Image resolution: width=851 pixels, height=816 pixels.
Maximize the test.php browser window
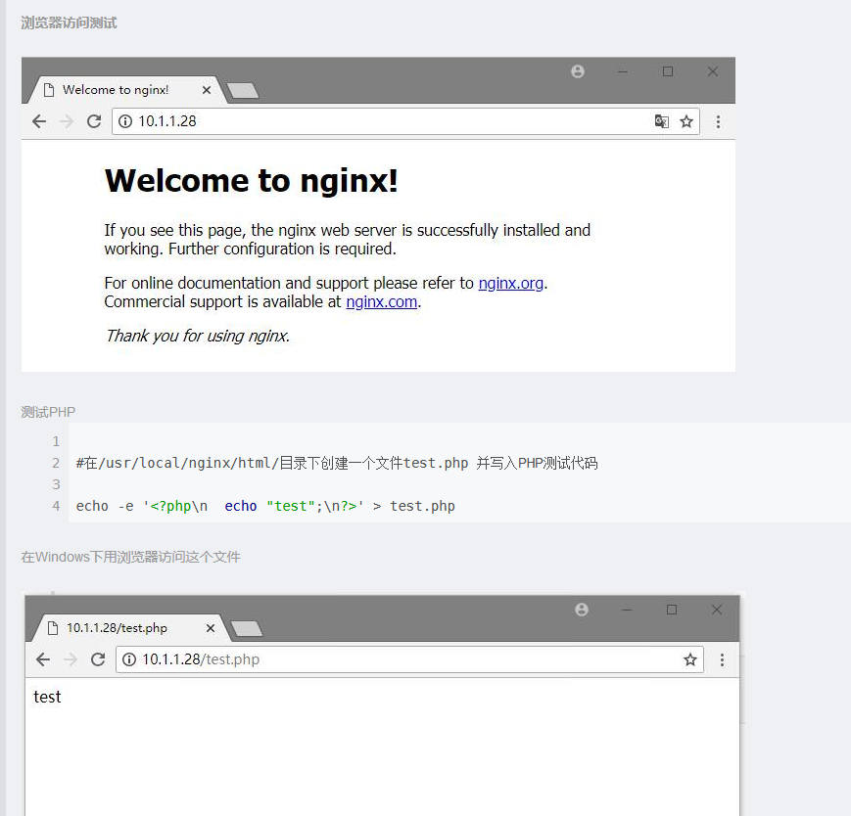(672, 610)
